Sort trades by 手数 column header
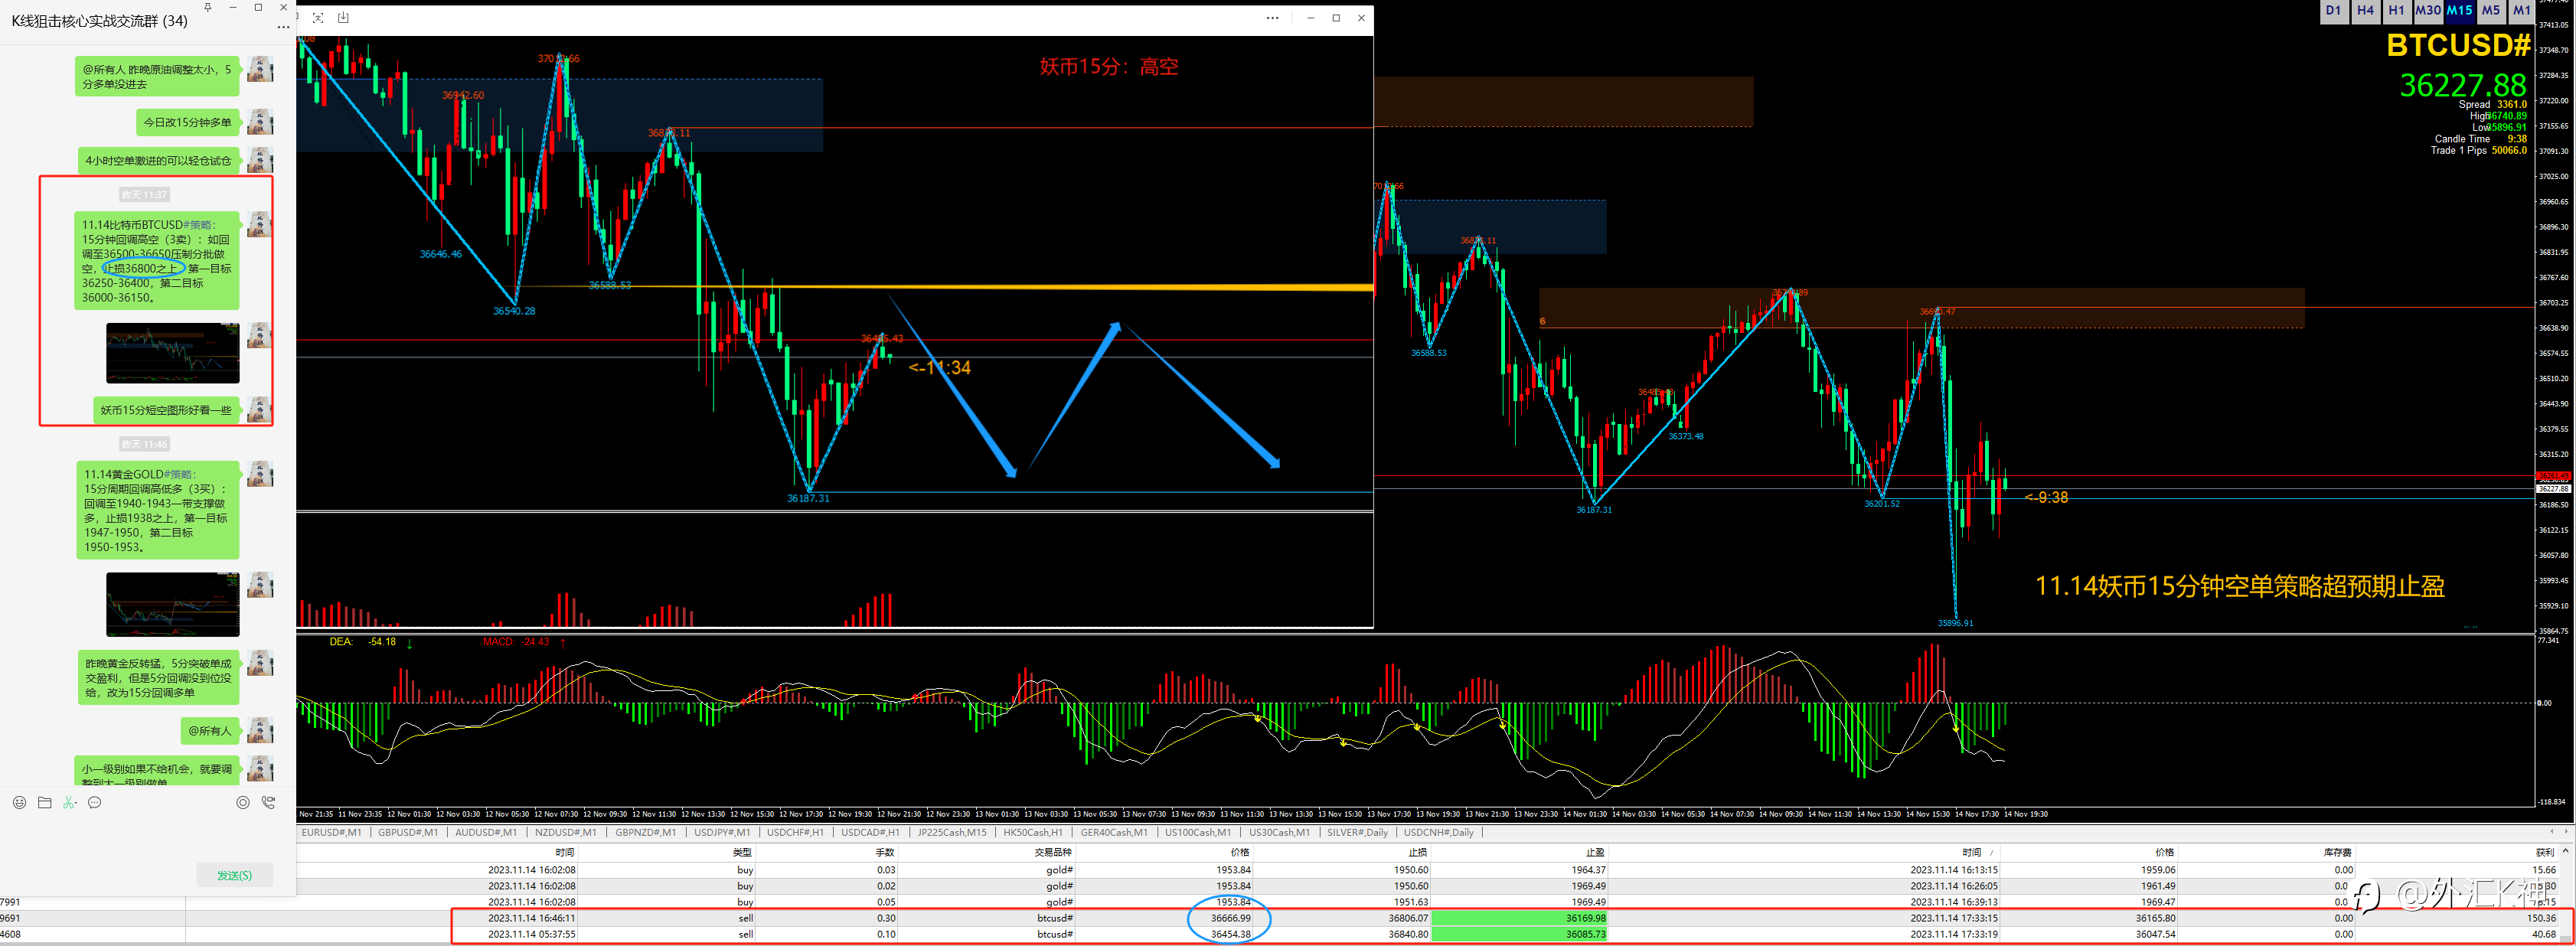Screen dimensions: 2576x946 (885, 853)
